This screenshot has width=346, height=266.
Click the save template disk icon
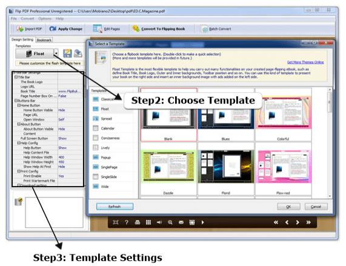(67, 53)
